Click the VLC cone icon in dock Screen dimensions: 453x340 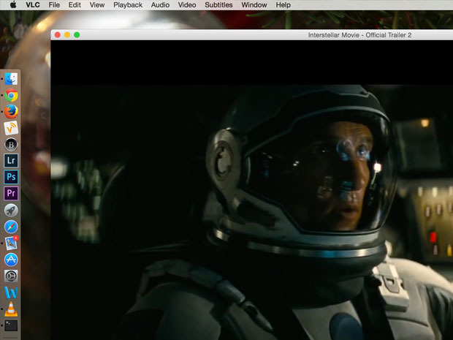[11, 309]
